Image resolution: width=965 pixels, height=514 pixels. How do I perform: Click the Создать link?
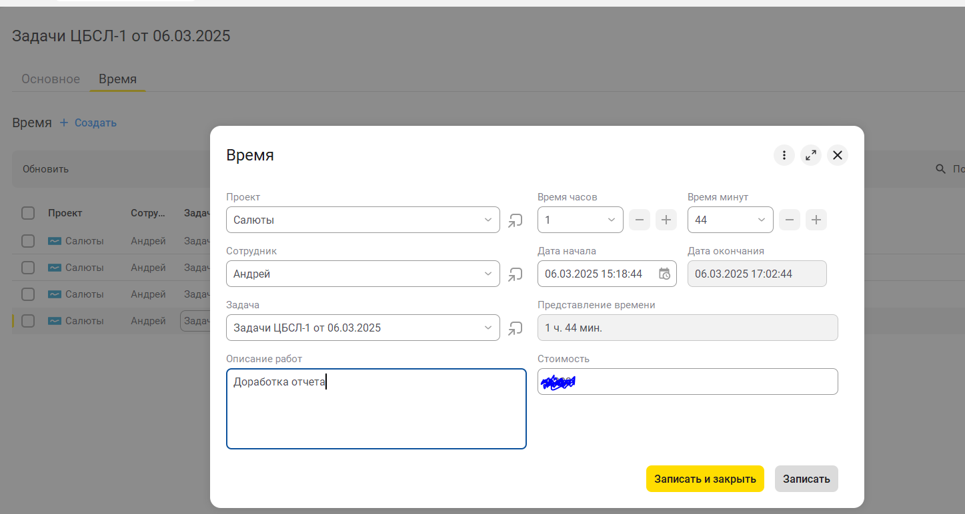point(95,123)
